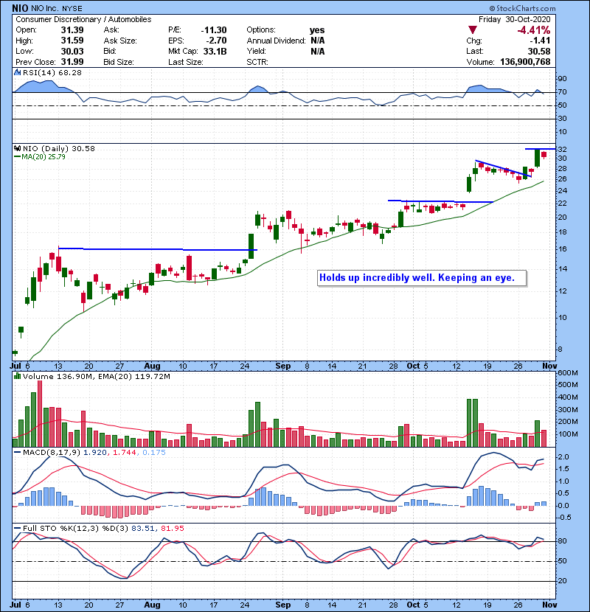This screenshot has height=612, width=590.
Task: Click the blue resistance line at 16
Action: point(158,249)
